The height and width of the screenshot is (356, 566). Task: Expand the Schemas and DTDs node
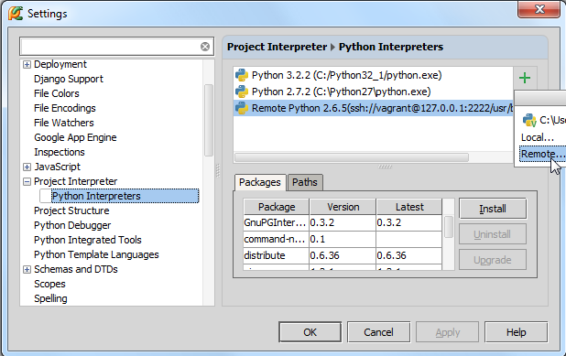[27, 269]
